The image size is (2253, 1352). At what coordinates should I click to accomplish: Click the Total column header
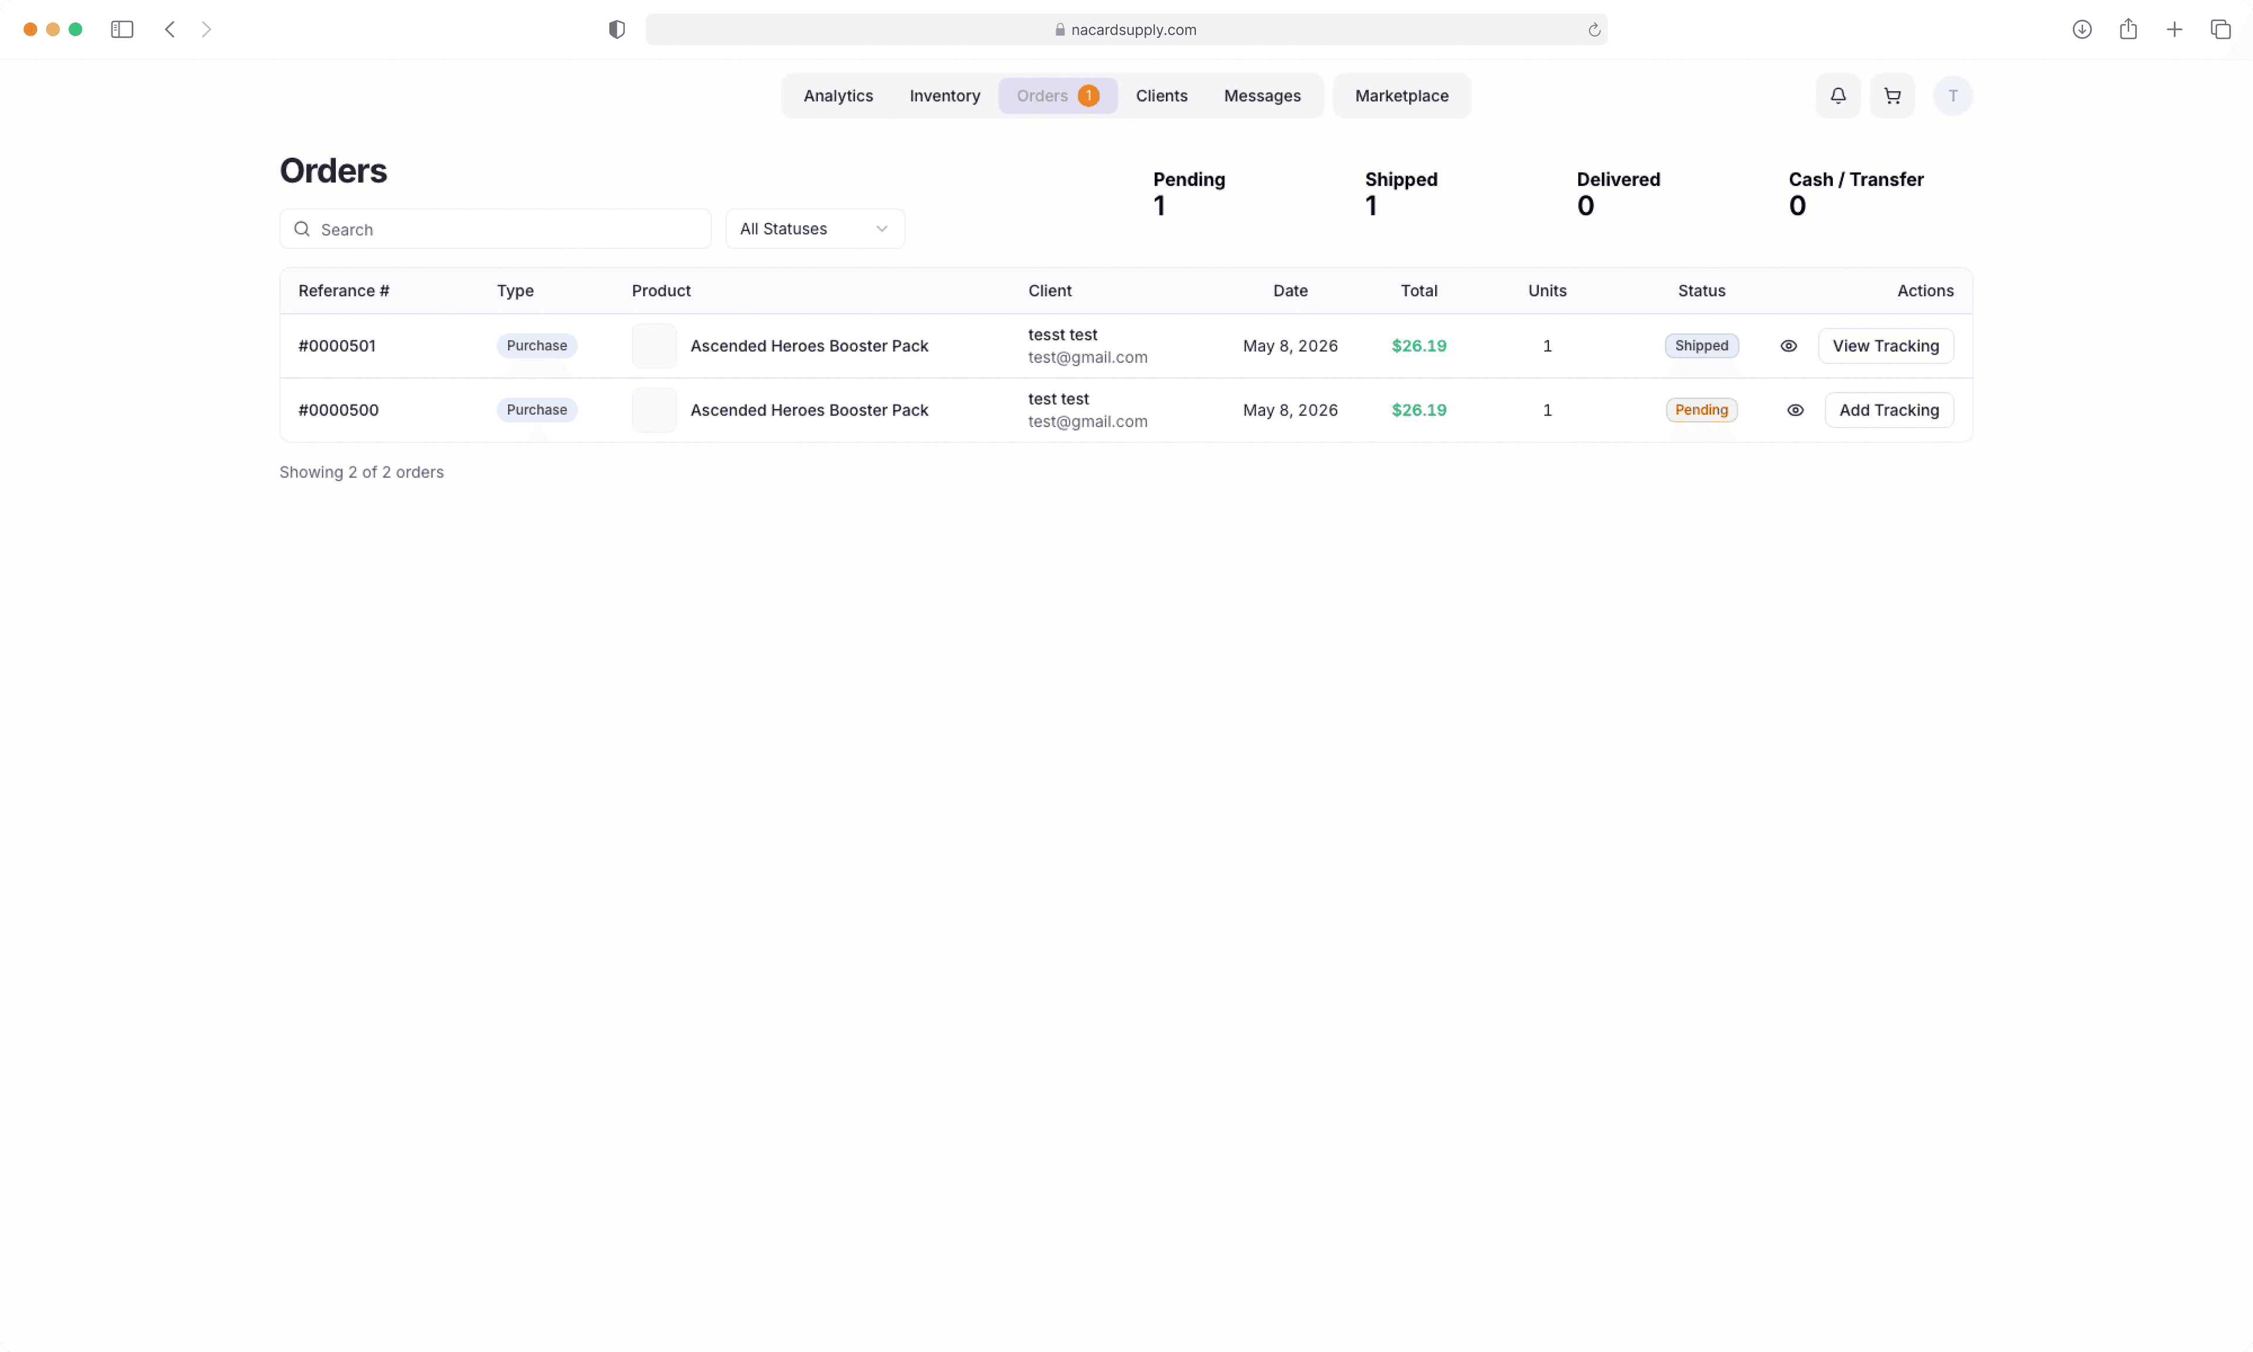point(1419,290)
